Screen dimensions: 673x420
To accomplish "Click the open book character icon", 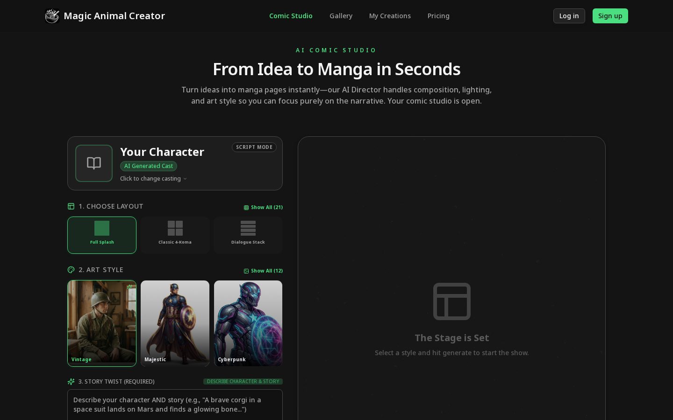I will point(94,163).
